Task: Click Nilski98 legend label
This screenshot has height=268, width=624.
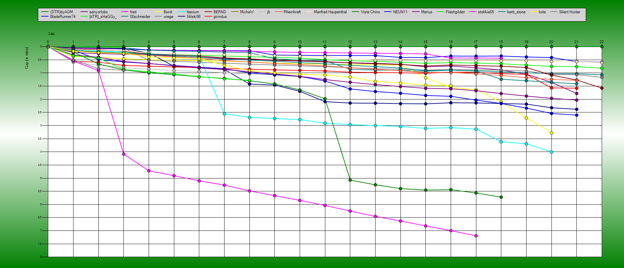Action: 194,17
